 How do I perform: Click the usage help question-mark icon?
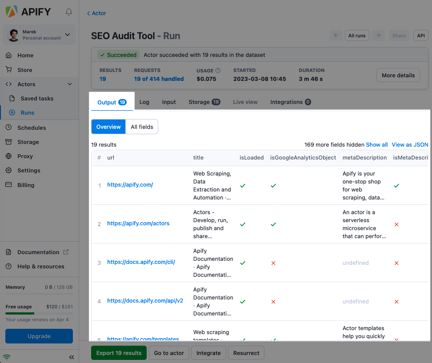coord(218,70)
